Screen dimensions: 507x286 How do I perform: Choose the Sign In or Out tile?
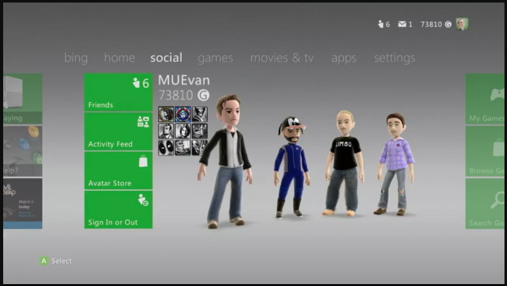click(x=118, y=210)
